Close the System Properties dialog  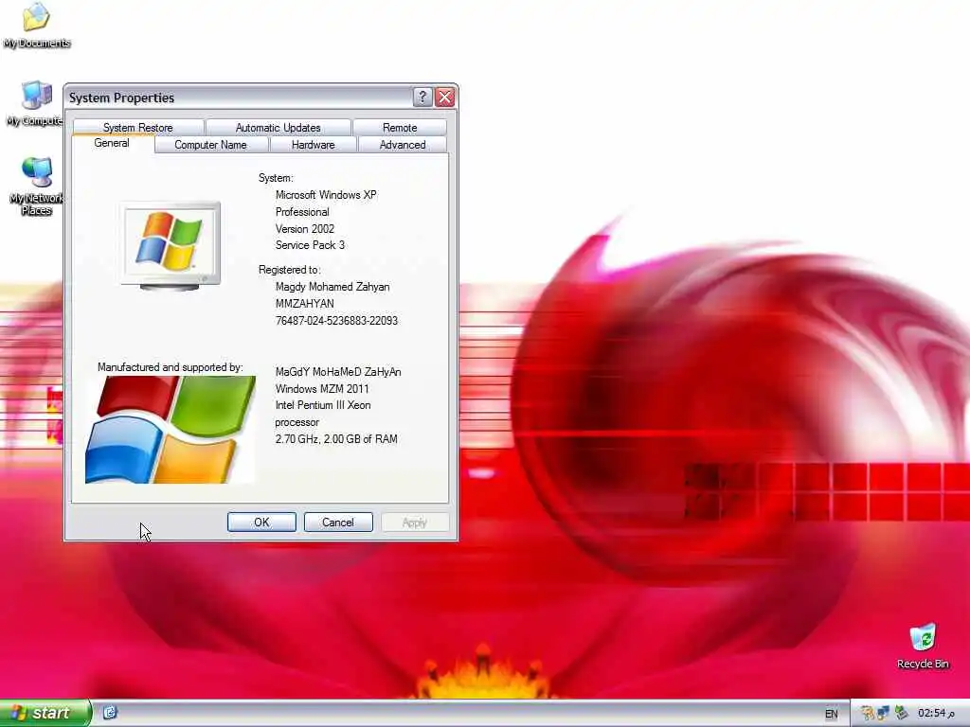pos(445,98)
